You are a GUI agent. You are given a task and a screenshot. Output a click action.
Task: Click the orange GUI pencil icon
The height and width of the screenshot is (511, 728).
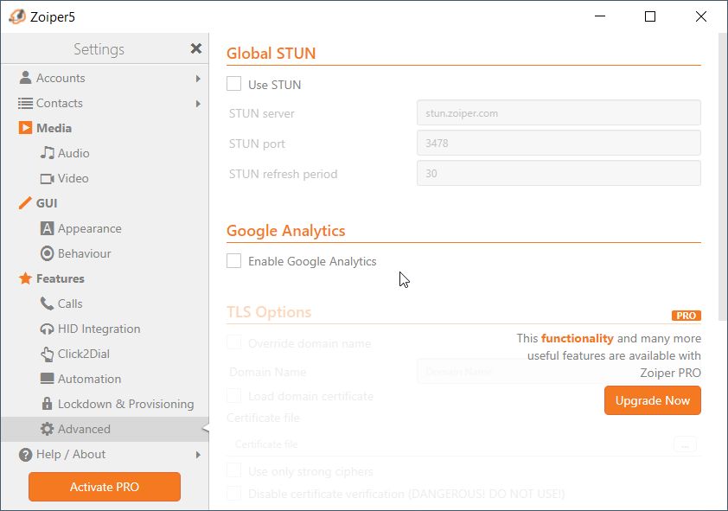click(x=25, y=203)
